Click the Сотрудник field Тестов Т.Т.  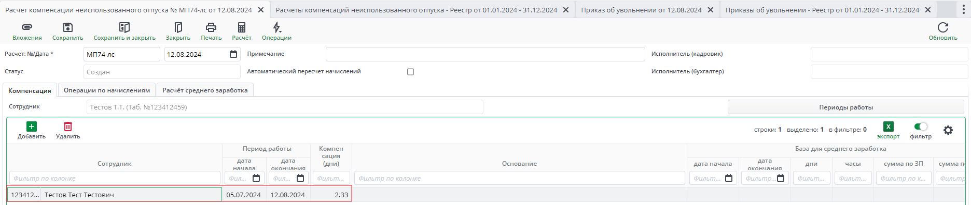(x=285, y=107)
